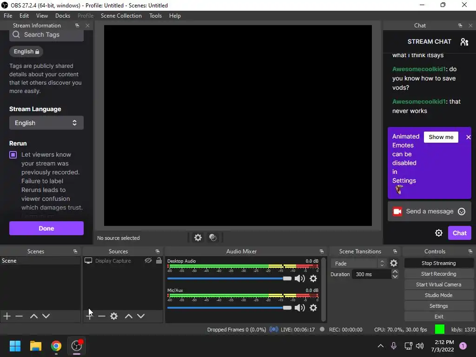476x357 pixels.
Task: Toggle the Rerun checkbox
Action: tap(13, 155)
